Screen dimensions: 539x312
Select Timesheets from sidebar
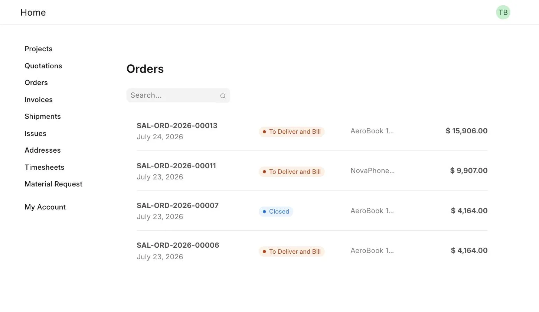[x=45, y=167]
